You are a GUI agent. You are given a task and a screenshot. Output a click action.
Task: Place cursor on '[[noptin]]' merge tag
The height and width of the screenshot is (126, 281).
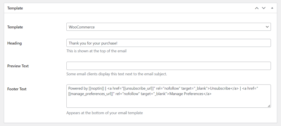click(x=96, y=88)
